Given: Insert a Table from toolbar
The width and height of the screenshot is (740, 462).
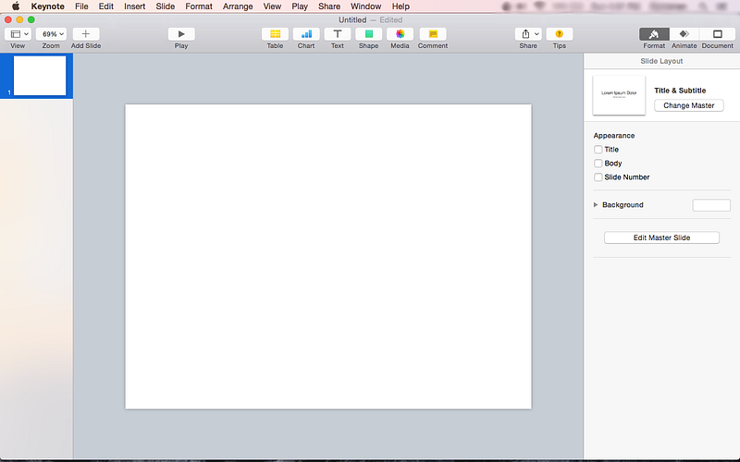Looking at the screenshot, I should [275, 34].
